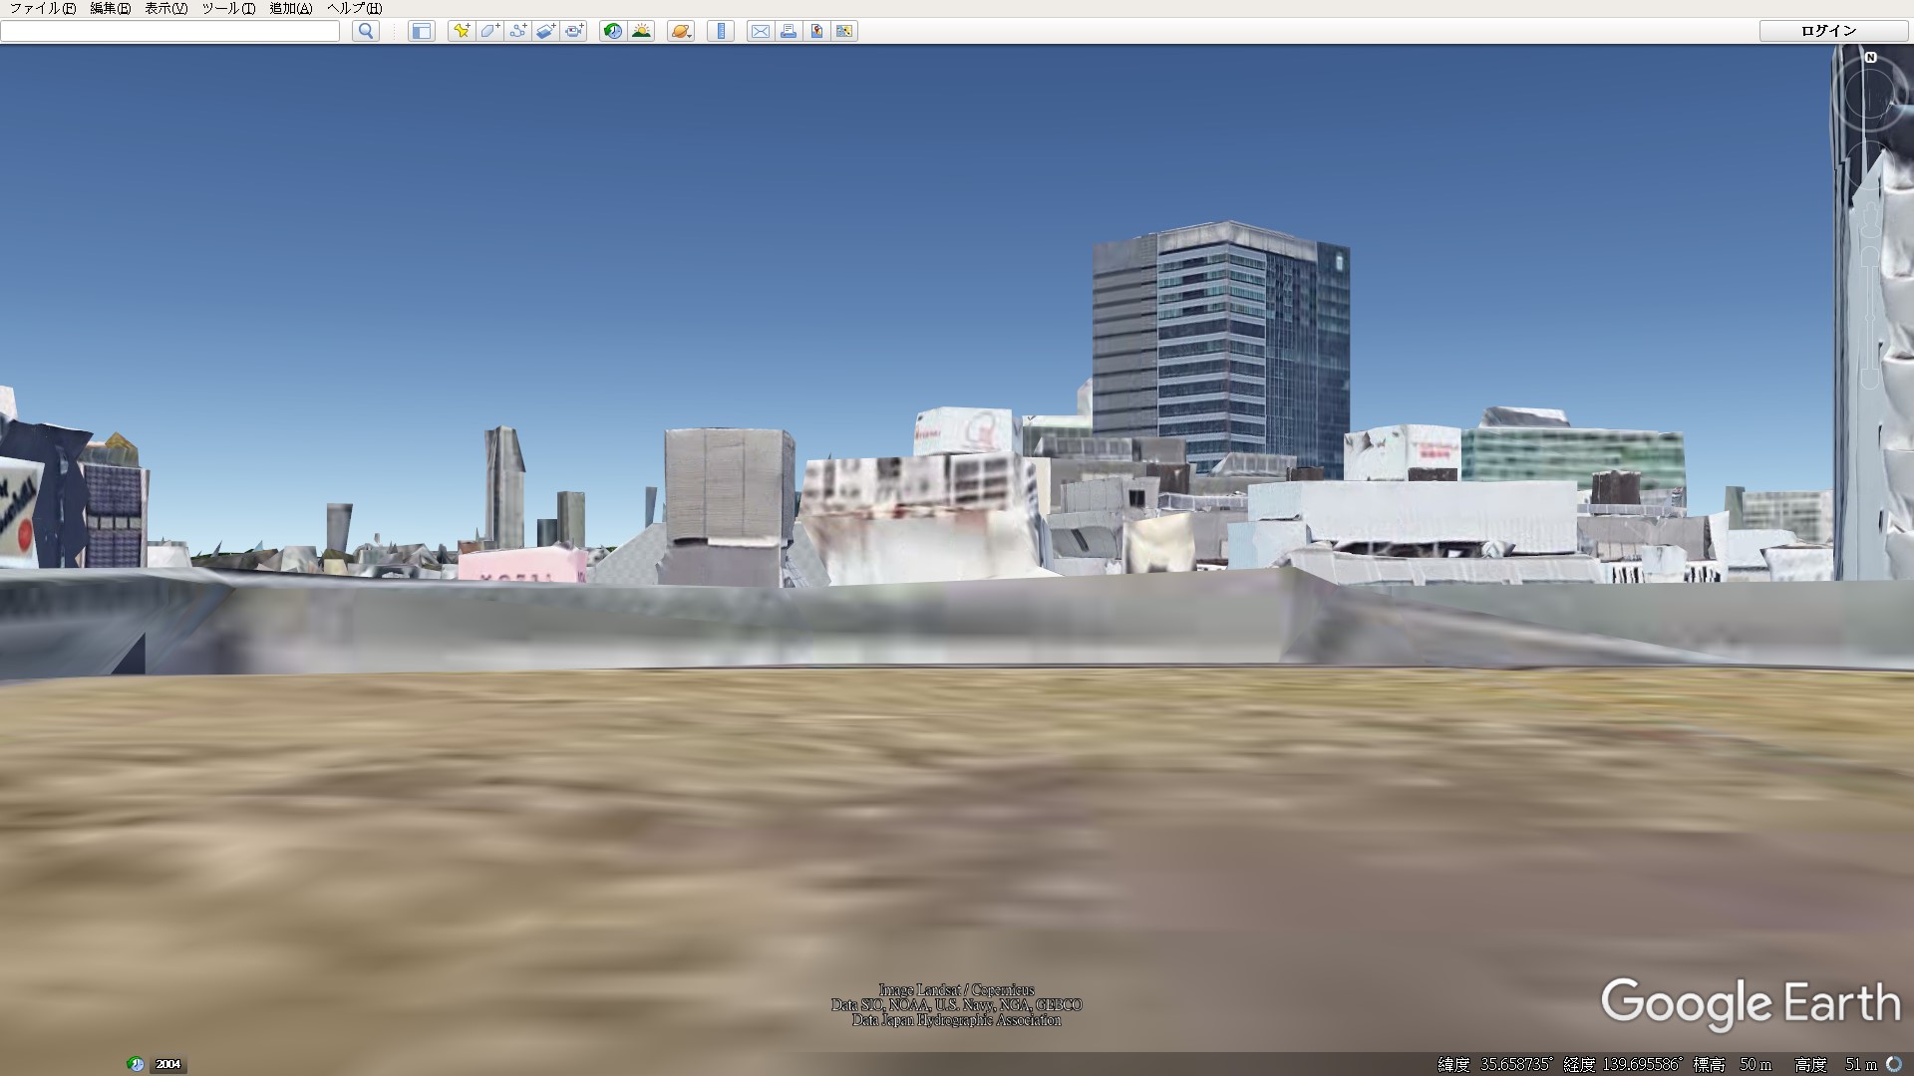Viewport: 1914px width, 1076px height.
Task: Click the 2004 imagery date label
Action: (x=167, y=1064)
